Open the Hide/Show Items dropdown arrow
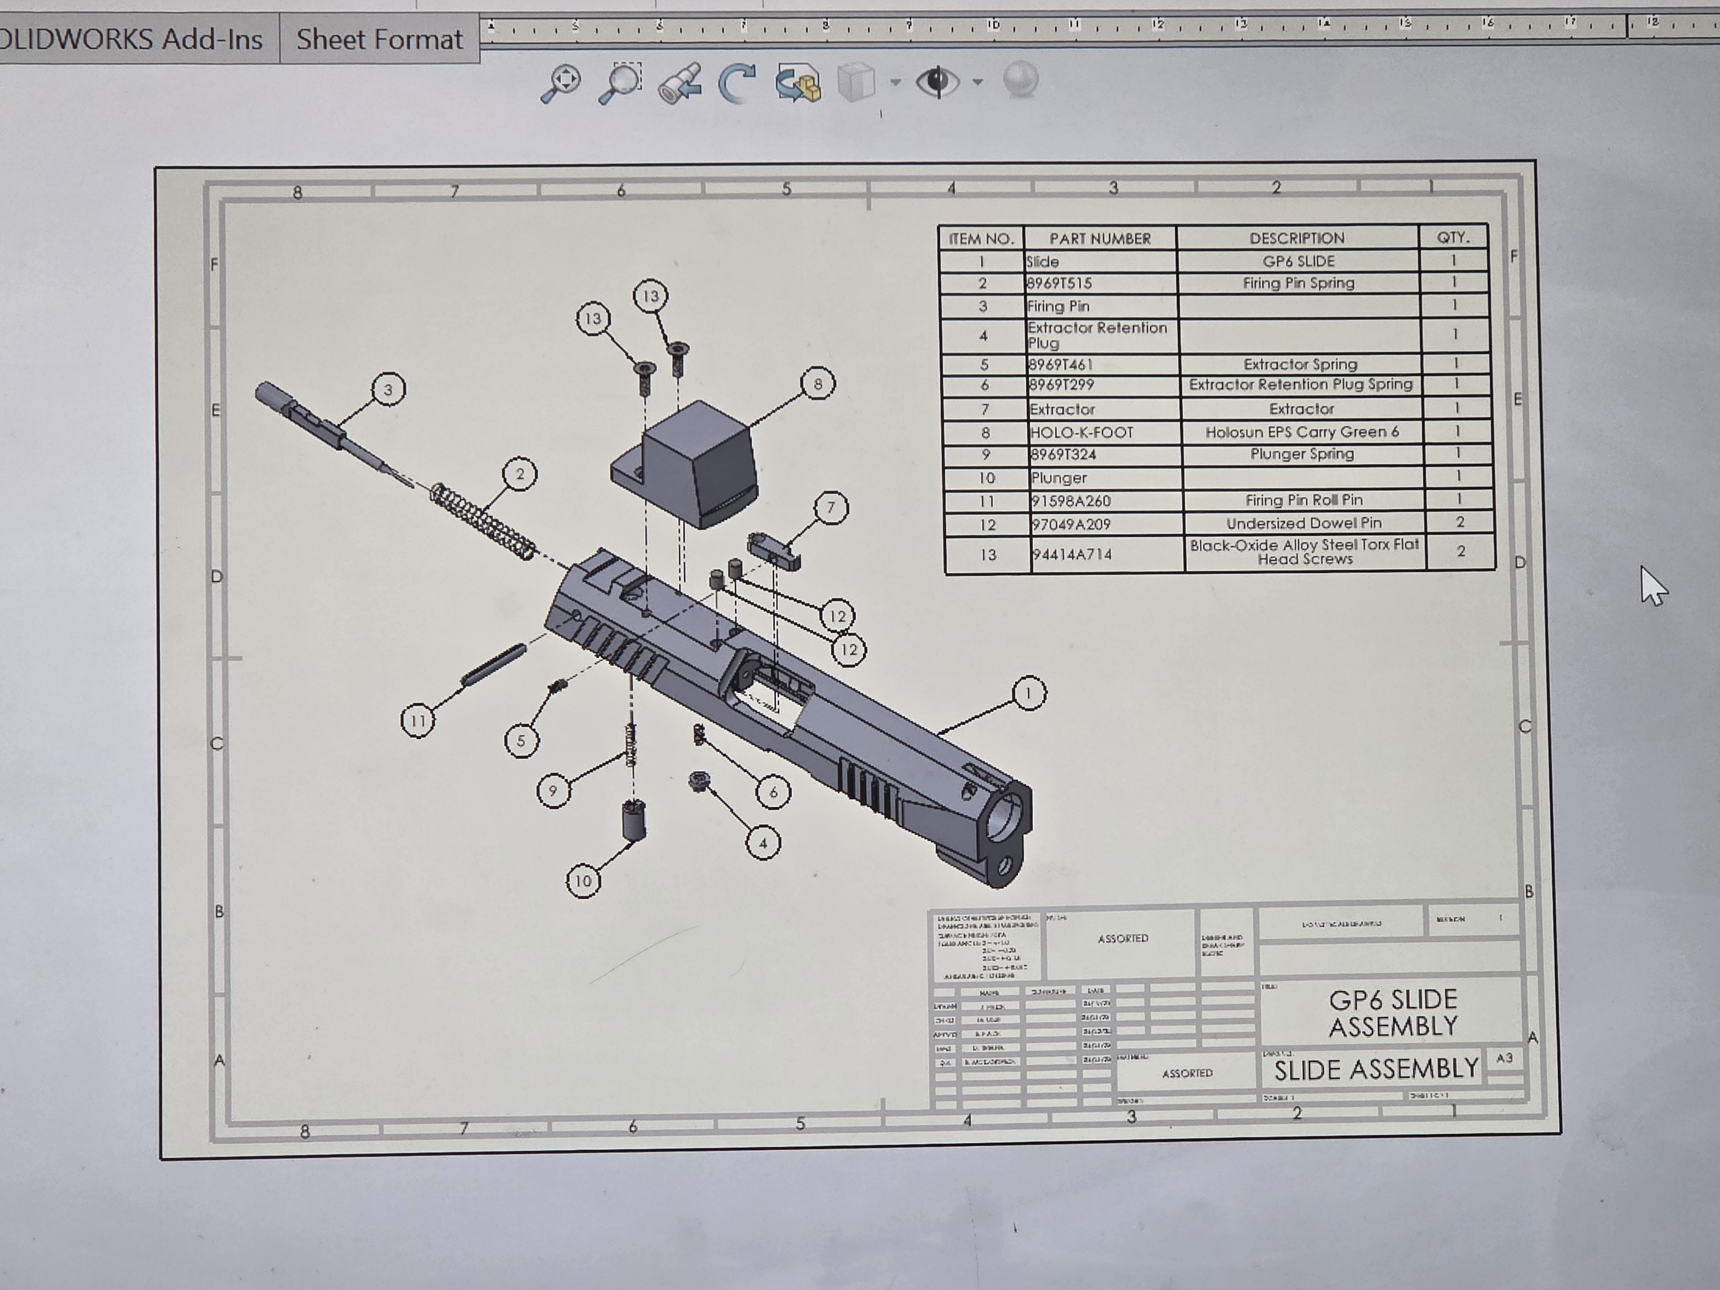The width and height of the screenshot is (1720, 1290). click(977, 82)
